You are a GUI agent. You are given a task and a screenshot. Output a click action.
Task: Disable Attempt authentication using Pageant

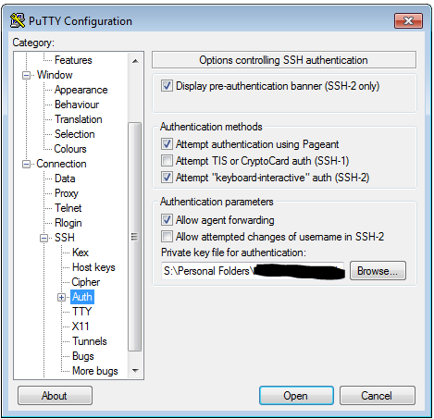pos(167,144)
